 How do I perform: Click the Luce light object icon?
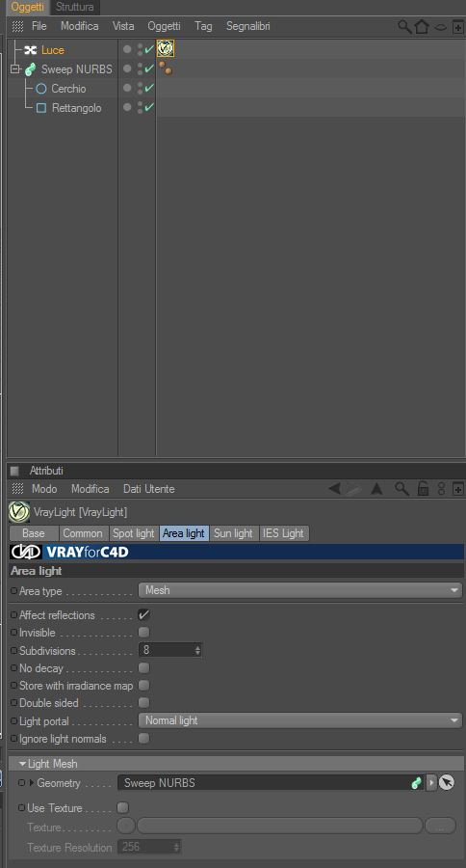pos(31,50)
